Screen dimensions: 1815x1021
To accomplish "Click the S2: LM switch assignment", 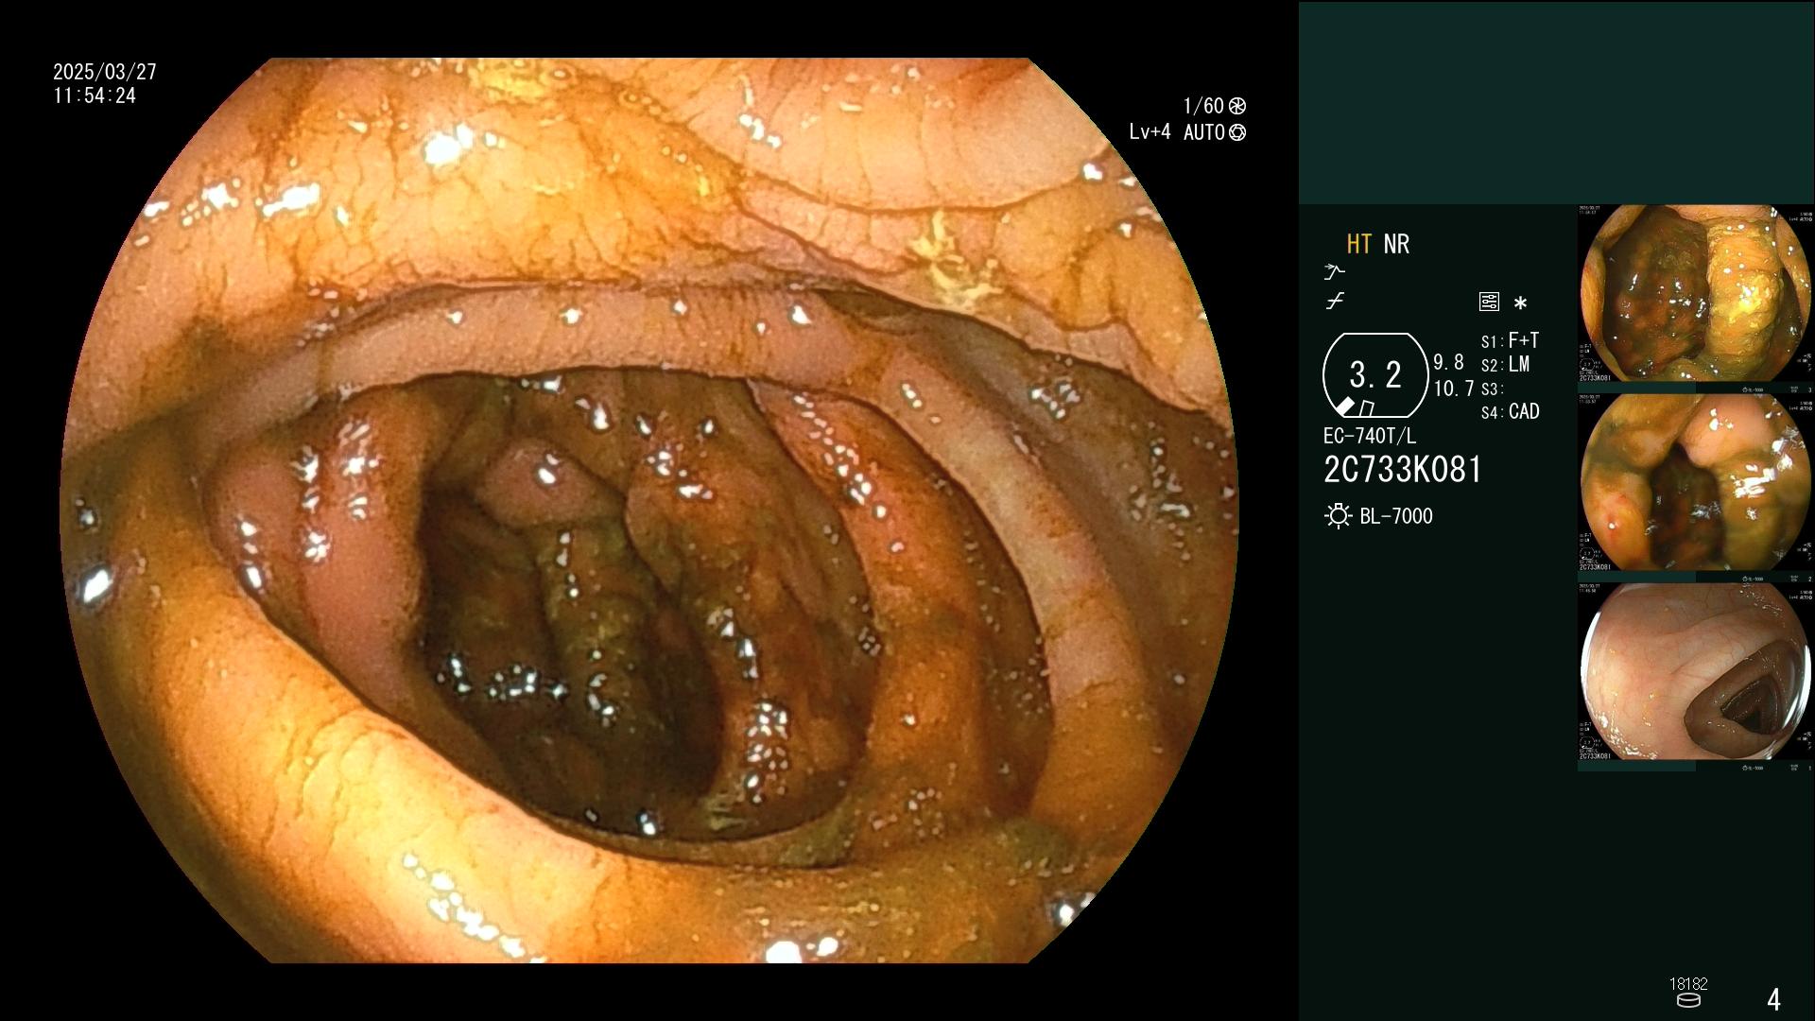I will coord(1505,365).
